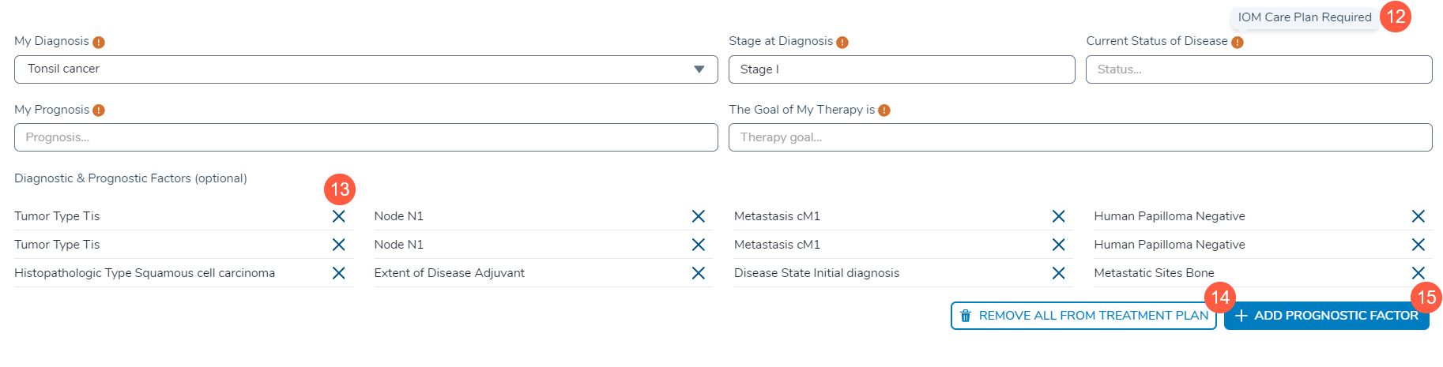
Task: Click the red number 12 badge
Action: tap(1396, 17)
